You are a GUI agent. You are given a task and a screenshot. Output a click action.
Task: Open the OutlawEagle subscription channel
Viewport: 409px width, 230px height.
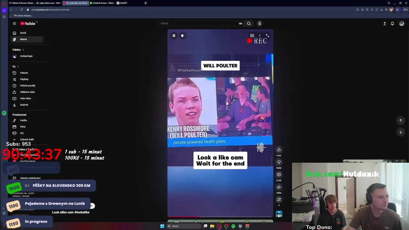[x=27, y=56]
